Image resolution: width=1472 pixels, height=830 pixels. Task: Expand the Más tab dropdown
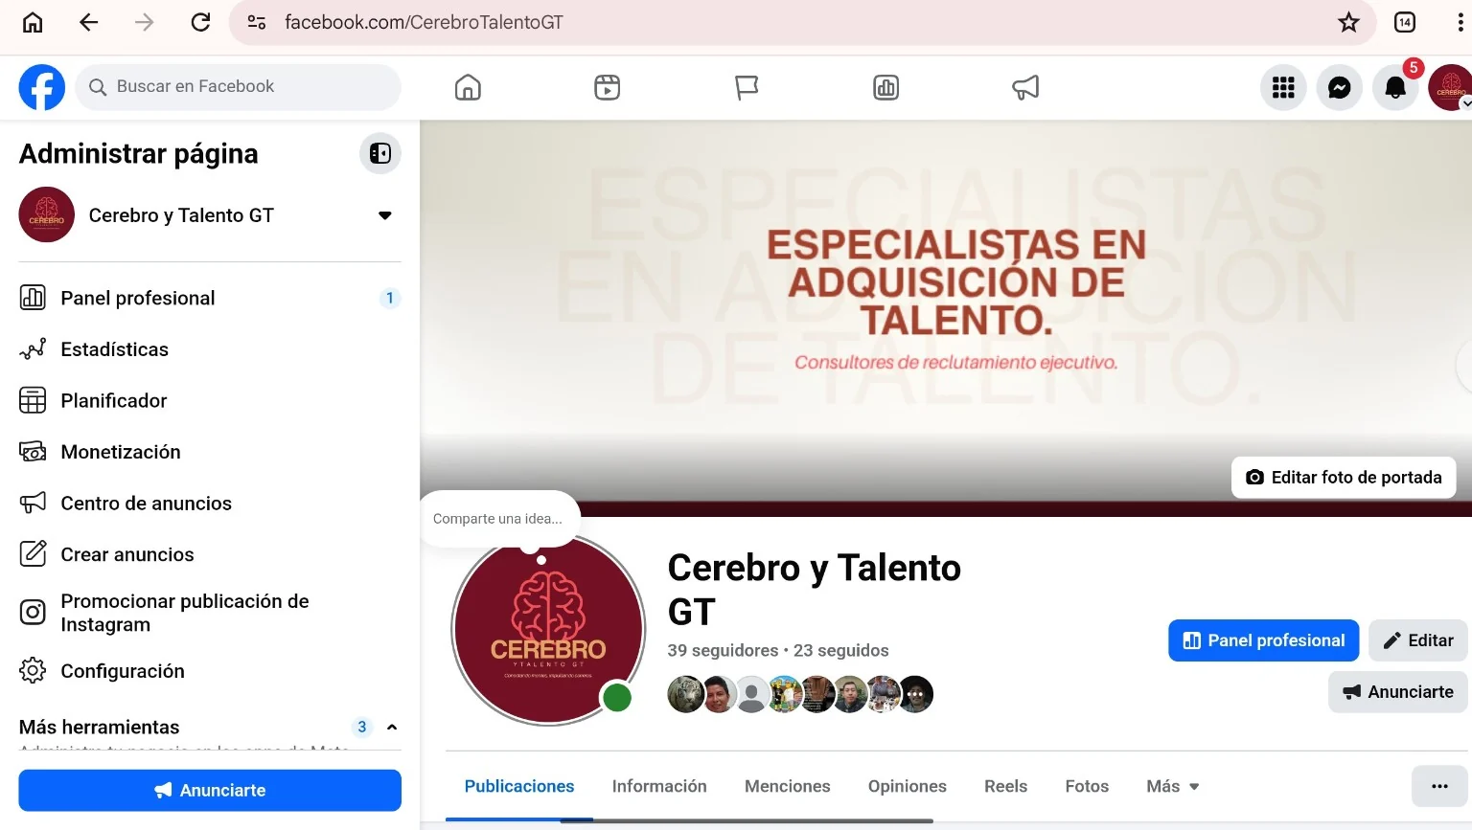pyautogui.click(x=1173, y=786)
